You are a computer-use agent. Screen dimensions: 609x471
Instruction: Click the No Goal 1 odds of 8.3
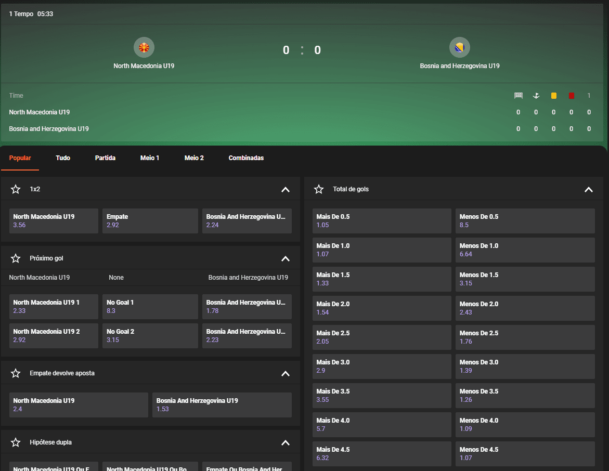click(x=150, y=307)
